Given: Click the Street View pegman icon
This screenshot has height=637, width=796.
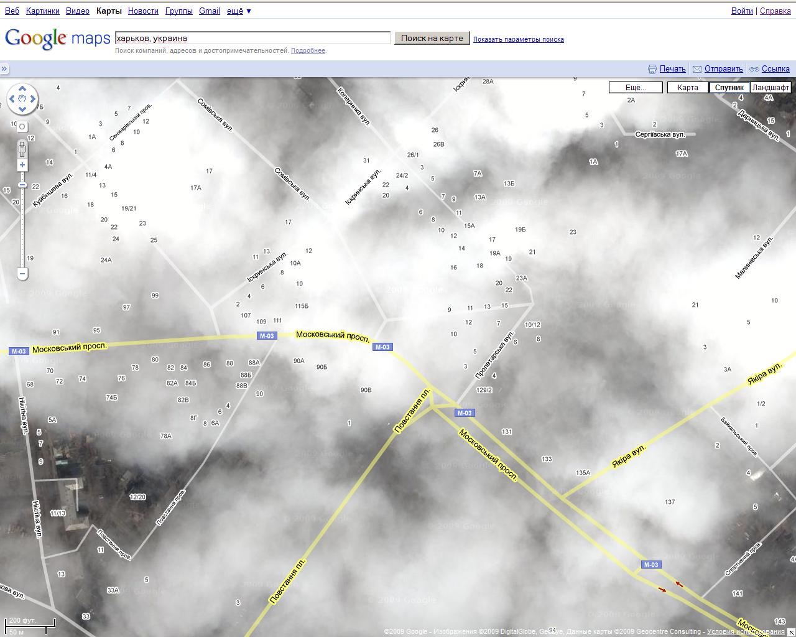Looking at the screenshot, I should [x=22, y=149].
